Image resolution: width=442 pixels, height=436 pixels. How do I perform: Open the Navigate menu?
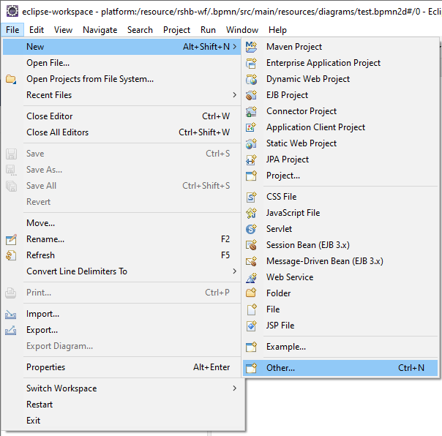(x=100, y=30)
